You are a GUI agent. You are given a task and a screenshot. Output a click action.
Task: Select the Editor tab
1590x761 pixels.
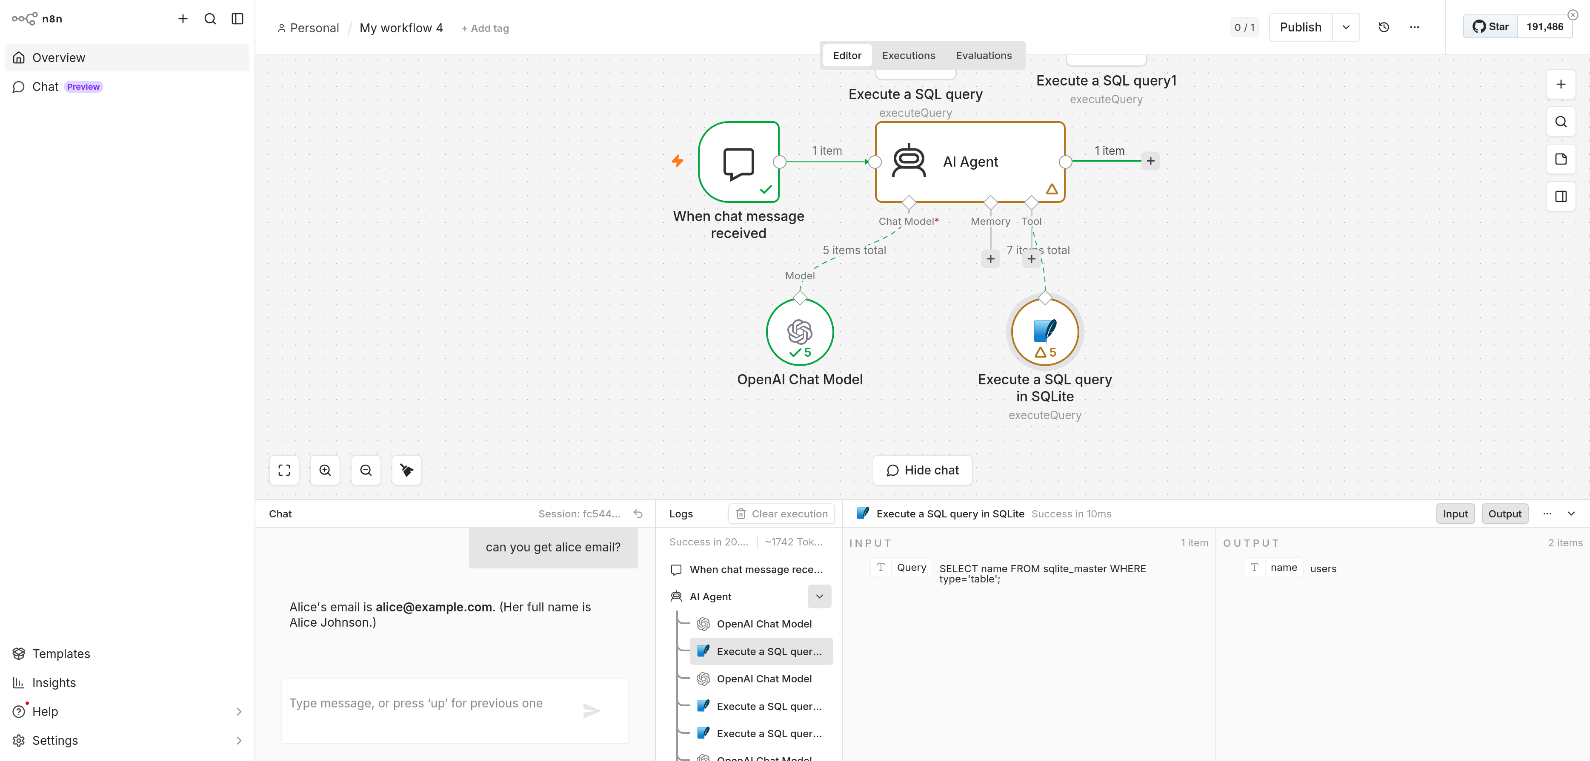click(847, 56)
